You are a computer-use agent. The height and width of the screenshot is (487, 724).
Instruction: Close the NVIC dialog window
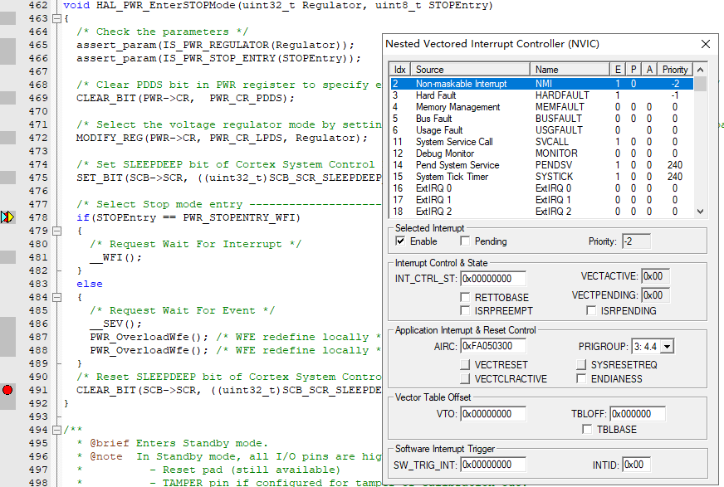tap(706, 44)
